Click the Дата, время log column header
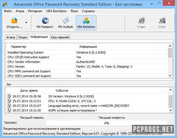This screenshot has width=177, height=138. (x=29, y=91)
